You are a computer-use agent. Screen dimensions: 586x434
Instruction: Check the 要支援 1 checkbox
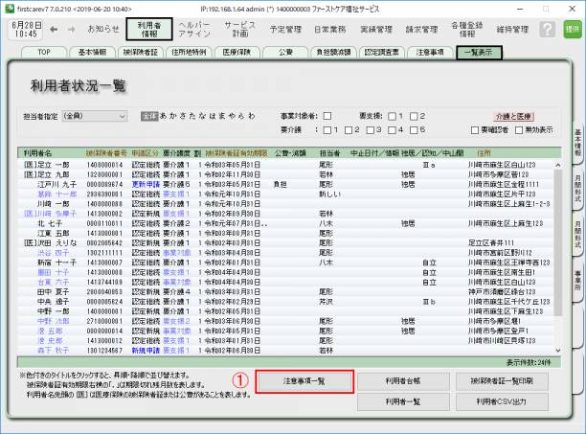click(391, 115)
